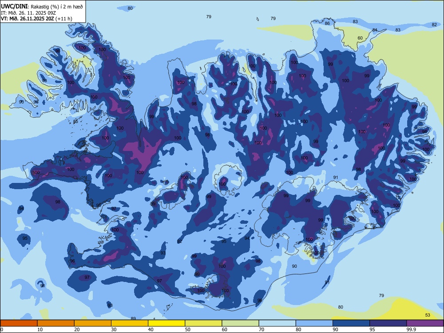Click the 80–90 light blue legend swatch
444x333 pixels.
coord(314,323)
